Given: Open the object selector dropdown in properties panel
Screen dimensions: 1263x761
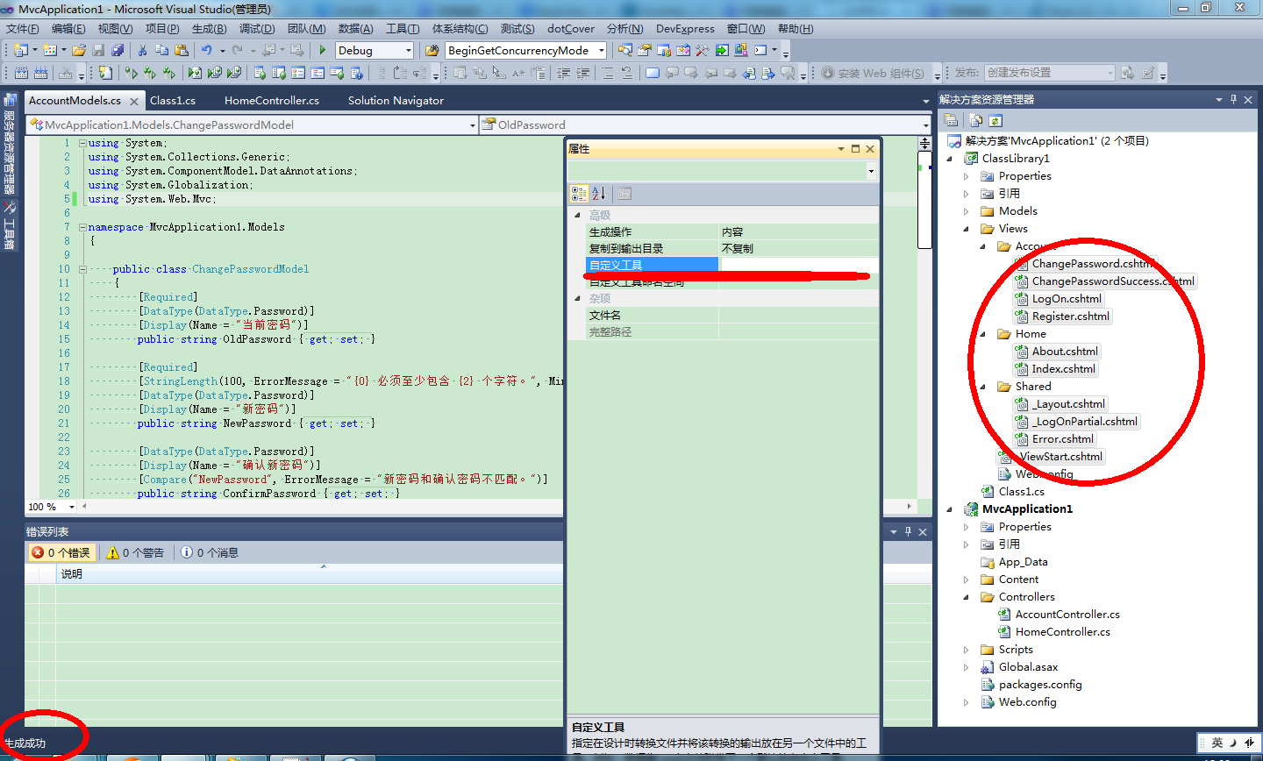Looking at the screenshot, I should [870, 172].
